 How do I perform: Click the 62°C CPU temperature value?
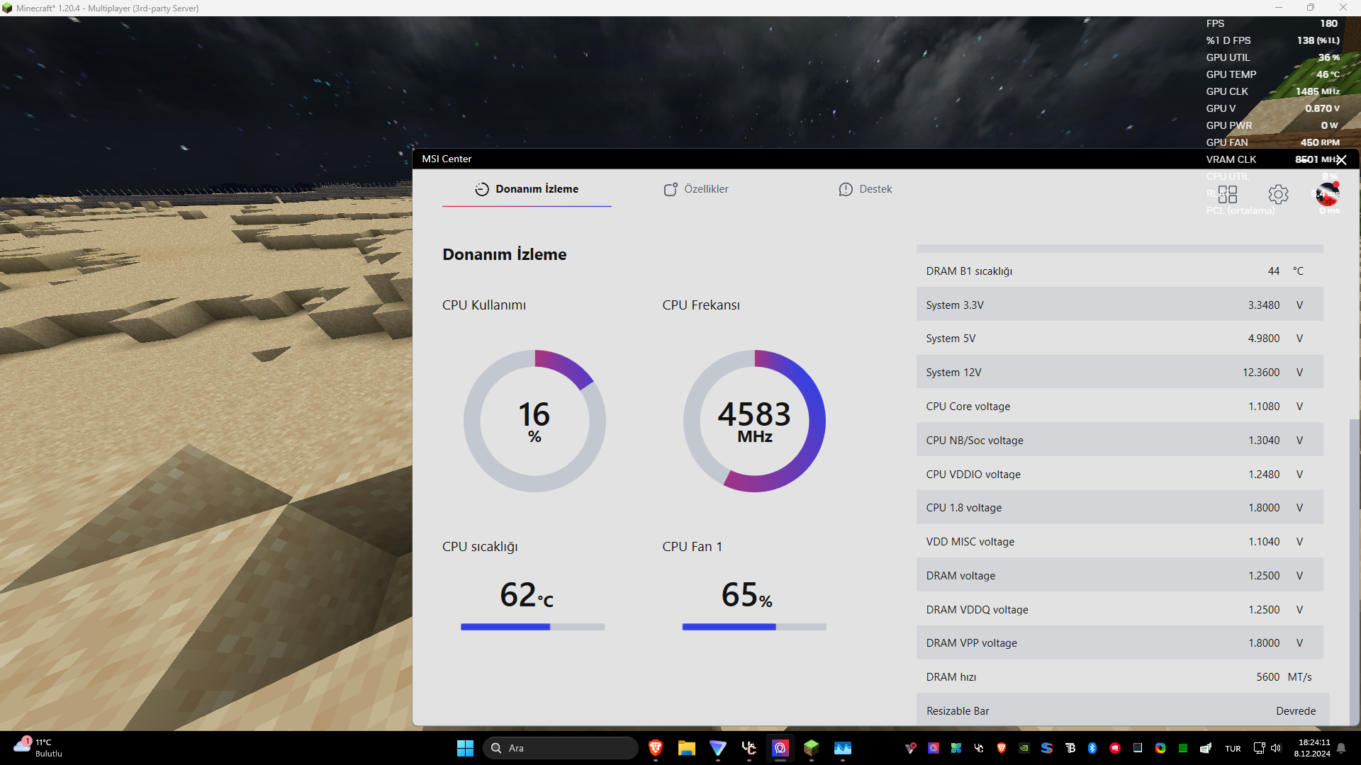point(527,594)
